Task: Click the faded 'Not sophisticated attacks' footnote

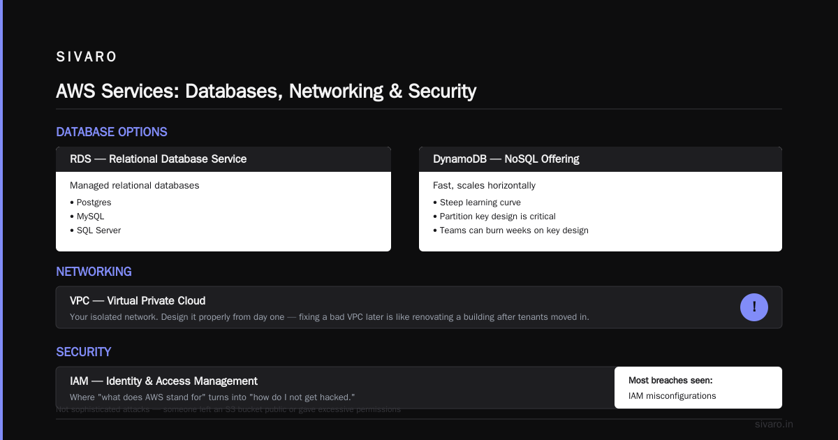Action: [228, 410]
